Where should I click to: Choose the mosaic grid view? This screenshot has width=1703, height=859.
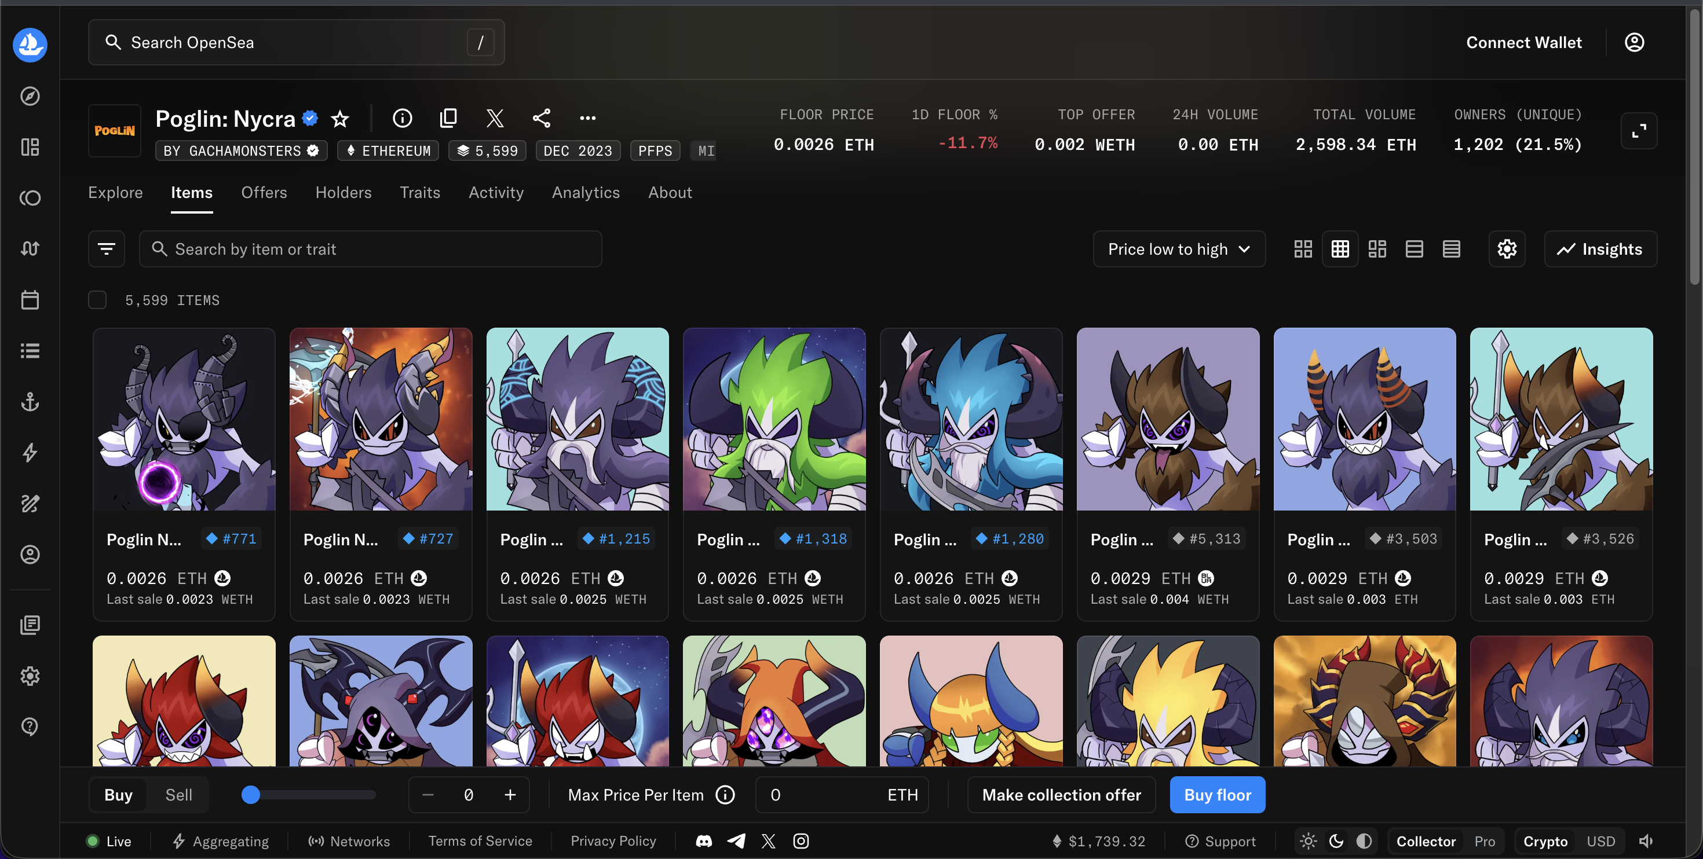click(1377, 249)
